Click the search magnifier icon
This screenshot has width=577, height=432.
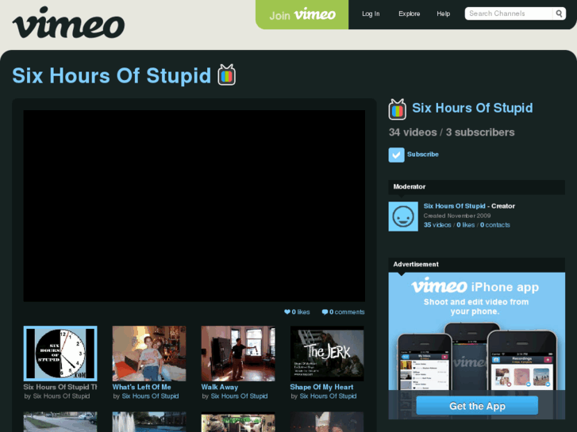(x=559, y=13)
